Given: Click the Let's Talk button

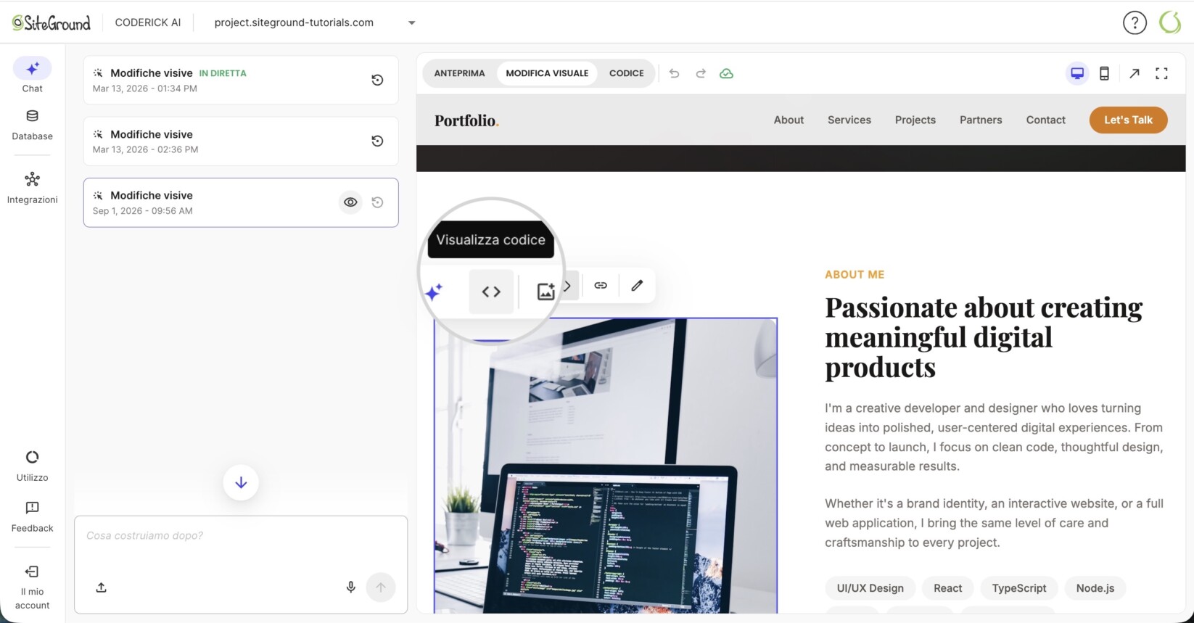Looking at the screenshot, I should [x=1128, y=120].
